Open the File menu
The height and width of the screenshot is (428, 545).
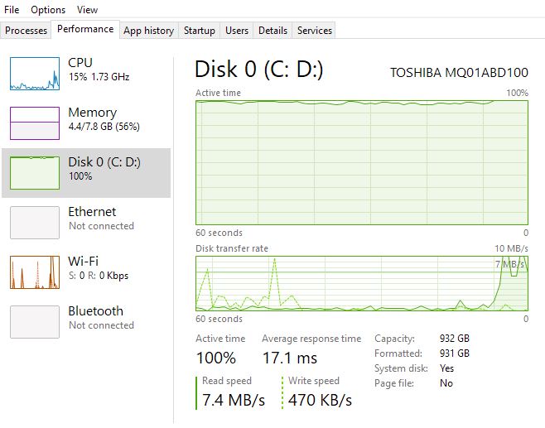point(12,10)
